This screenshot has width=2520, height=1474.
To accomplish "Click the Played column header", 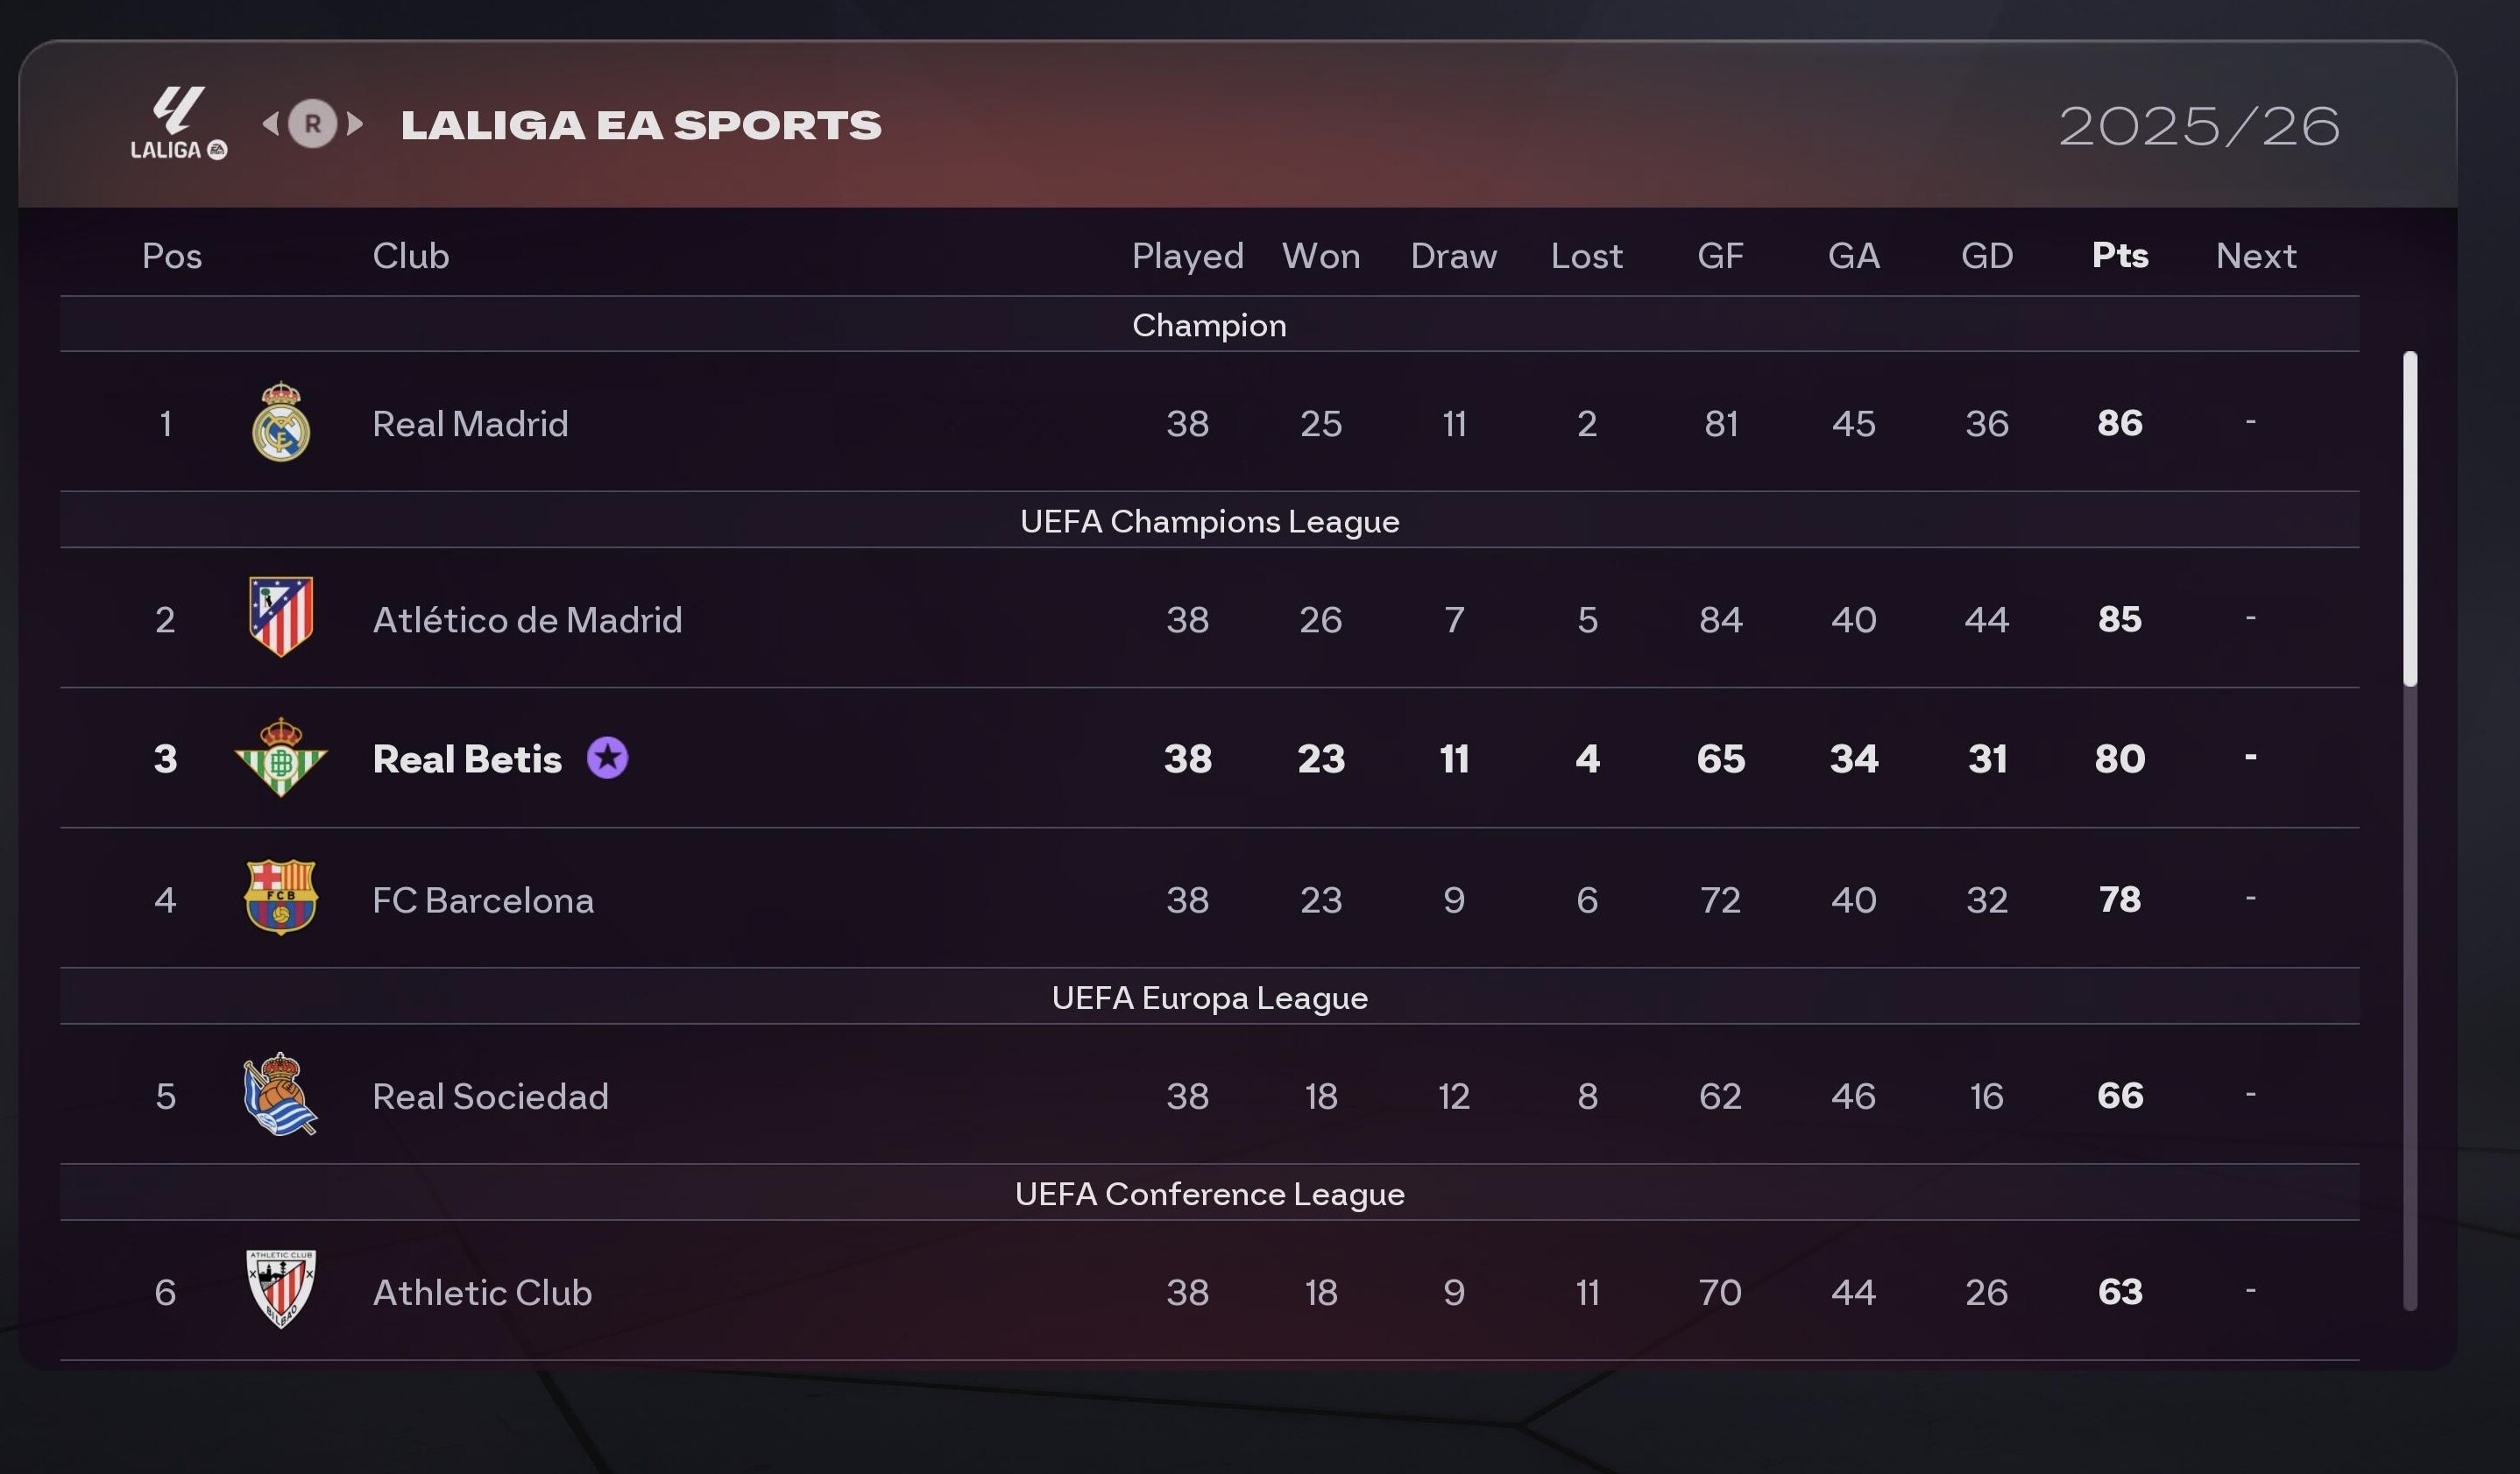I will [x=1187, y=256].
